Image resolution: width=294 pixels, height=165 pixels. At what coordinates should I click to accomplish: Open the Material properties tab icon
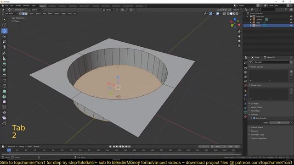coord(245,116)
